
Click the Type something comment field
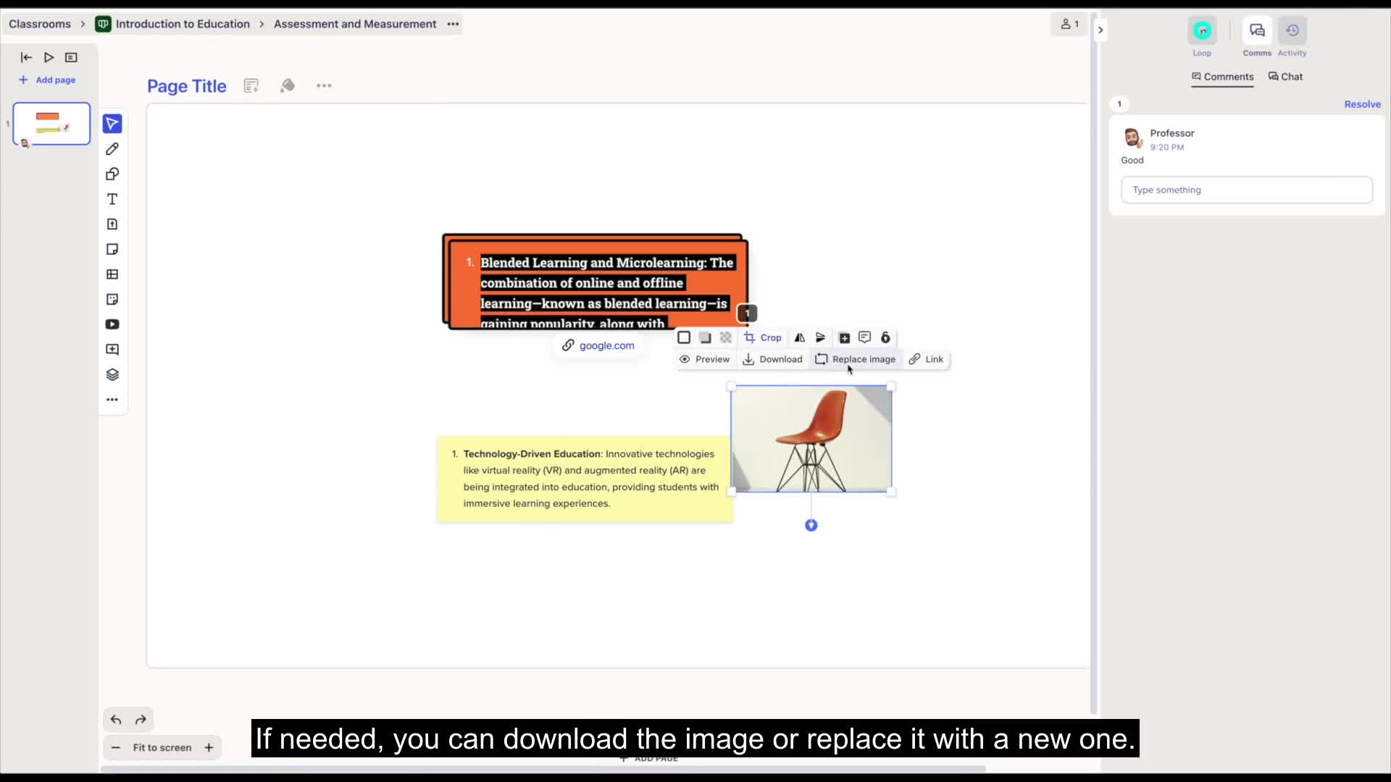(1246, 190)
